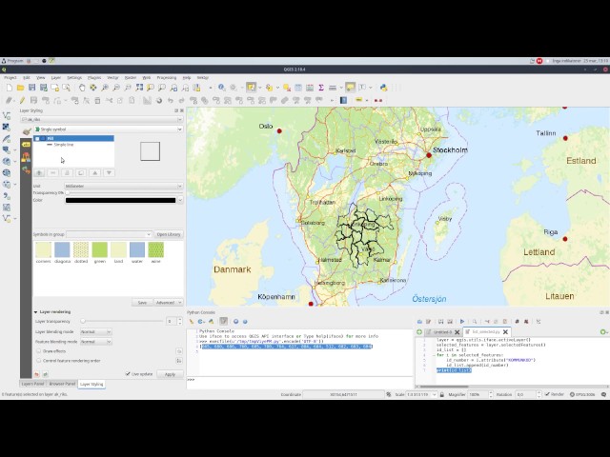Open the Vector menu
Viewport: 610px width, 457px height.
pos(112,78)
